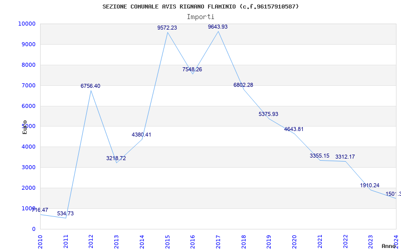Click the 2012 x-axis year label
Viewport: 401px width, 251px height.
(x=91, y=242)
